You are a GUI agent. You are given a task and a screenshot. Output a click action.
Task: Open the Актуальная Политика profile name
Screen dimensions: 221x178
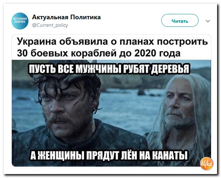point(67,17)
